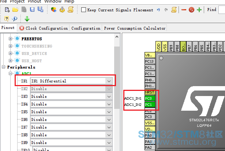Select the USB_HOST cube icon

(17, 61)
